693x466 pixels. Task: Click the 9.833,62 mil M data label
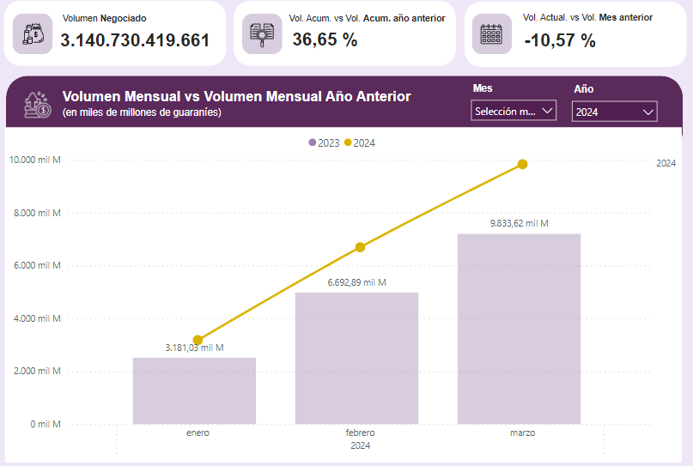click(x=519, y=223)
